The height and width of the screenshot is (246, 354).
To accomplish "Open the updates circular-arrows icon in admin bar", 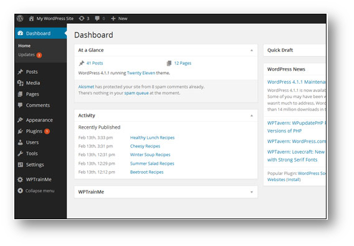I will 82,19.
